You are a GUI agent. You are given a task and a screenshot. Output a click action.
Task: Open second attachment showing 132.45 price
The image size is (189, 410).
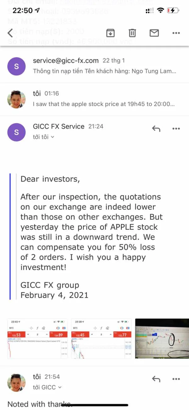click(101, 338)
